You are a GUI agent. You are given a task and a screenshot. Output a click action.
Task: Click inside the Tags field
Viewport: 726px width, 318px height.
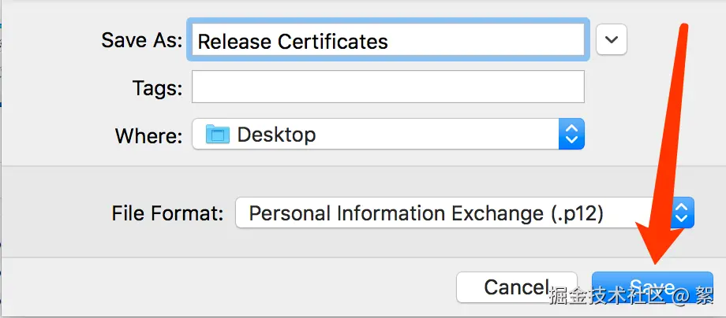[x=387, y=87]
